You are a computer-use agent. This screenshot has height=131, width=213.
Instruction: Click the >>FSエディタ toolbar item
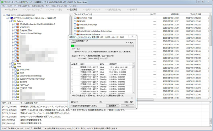click(11, 10)
